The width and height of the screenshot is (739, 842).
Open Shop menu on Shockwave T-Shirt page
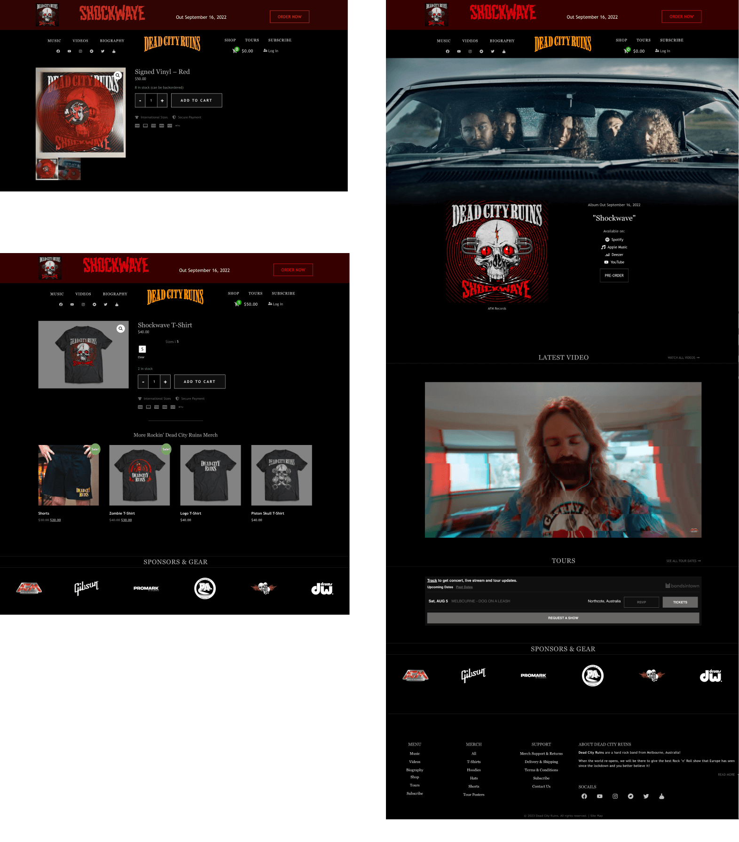pos(234,294)
